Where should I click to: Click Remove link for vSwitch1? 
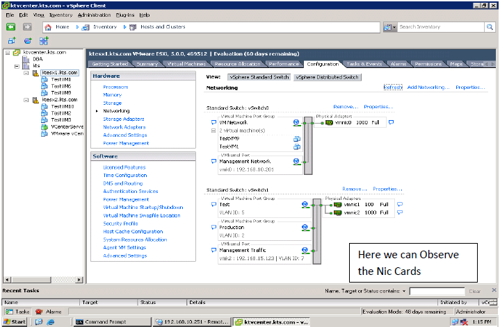[355, 189]
